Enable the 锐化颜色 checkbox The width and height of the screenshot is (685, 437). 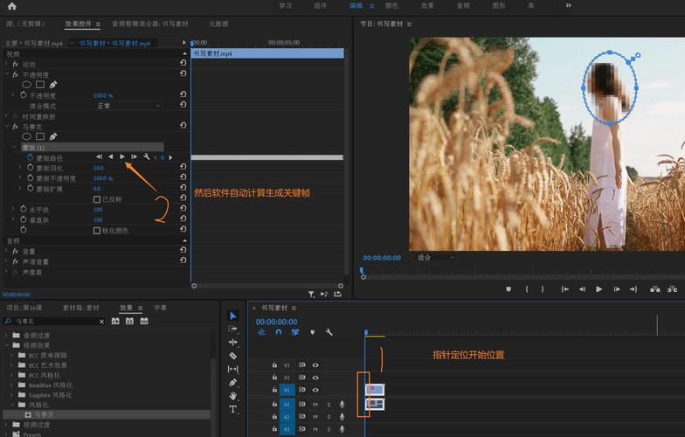tap(97, 231)
